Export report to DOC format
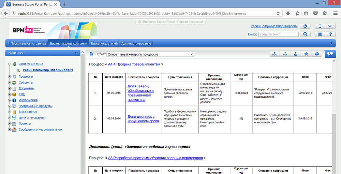The image size is (341, 174). (x=275, y=54)
